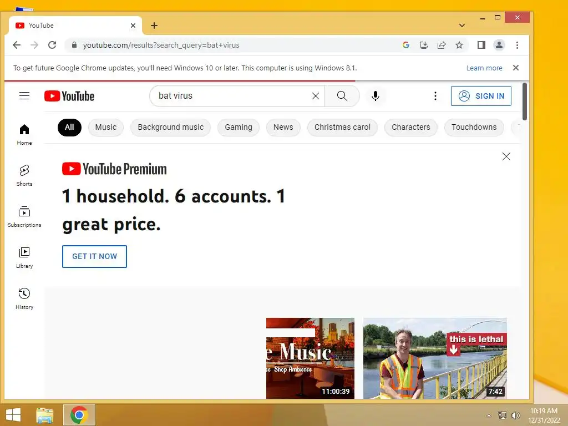Click the Google icon in address bar
The image size is (568, 426).
click(x=405, y=45)
